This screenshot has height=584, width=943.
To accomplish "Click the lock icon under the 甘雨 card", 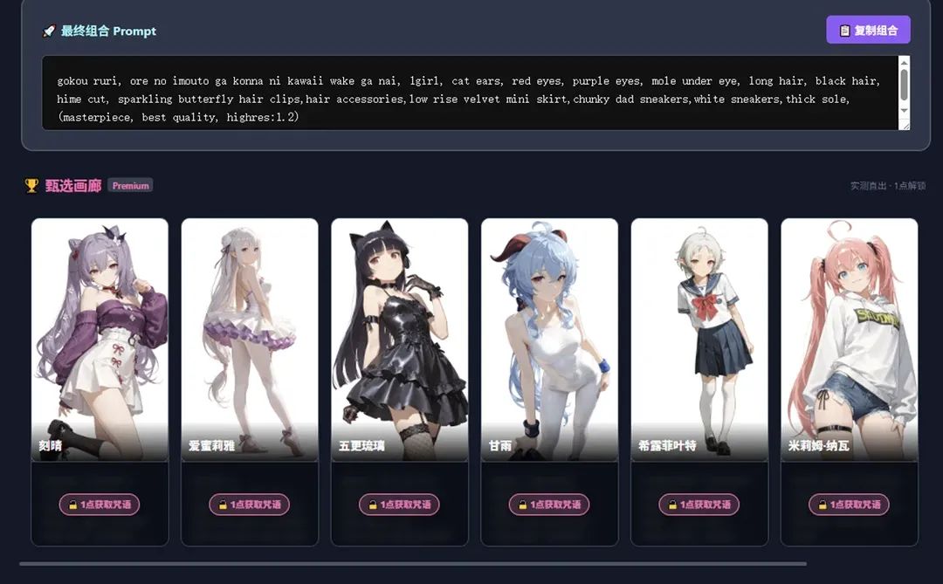I will click(x=523, y=505).
